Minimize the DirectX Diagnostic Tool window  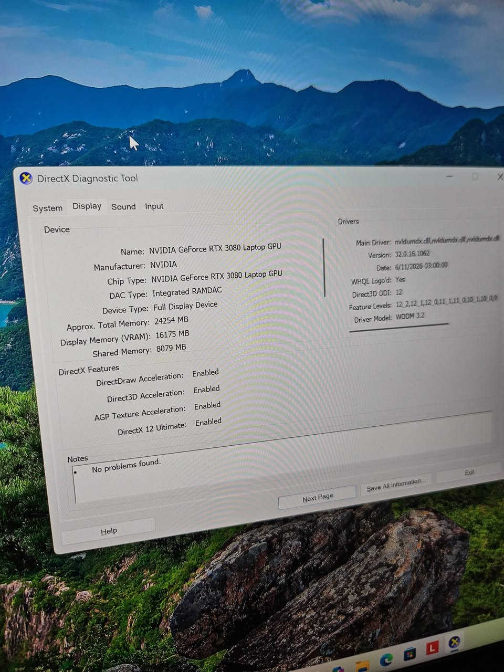tap(450, 177)
